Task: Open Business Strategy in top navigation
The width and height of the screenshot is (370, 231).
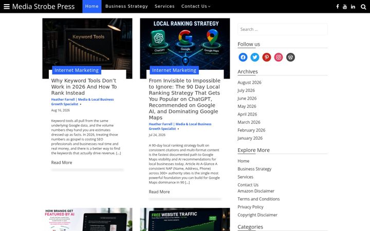Action: [x=126, y=6]
